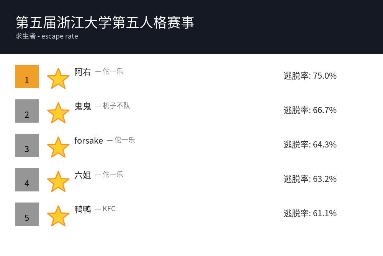Click the KFC team label
This screenshot has width=383, height=256.
pyautogui.click(x=109, y=209)
